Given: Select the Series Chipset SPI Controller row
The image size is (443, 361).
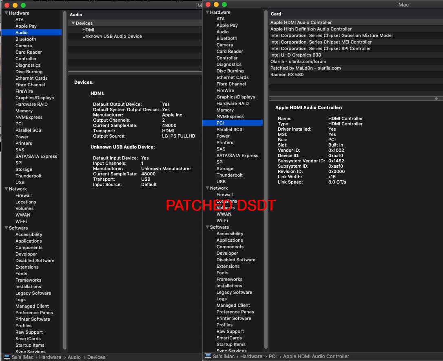Looking at the screenshot, I should pos(356,48).
